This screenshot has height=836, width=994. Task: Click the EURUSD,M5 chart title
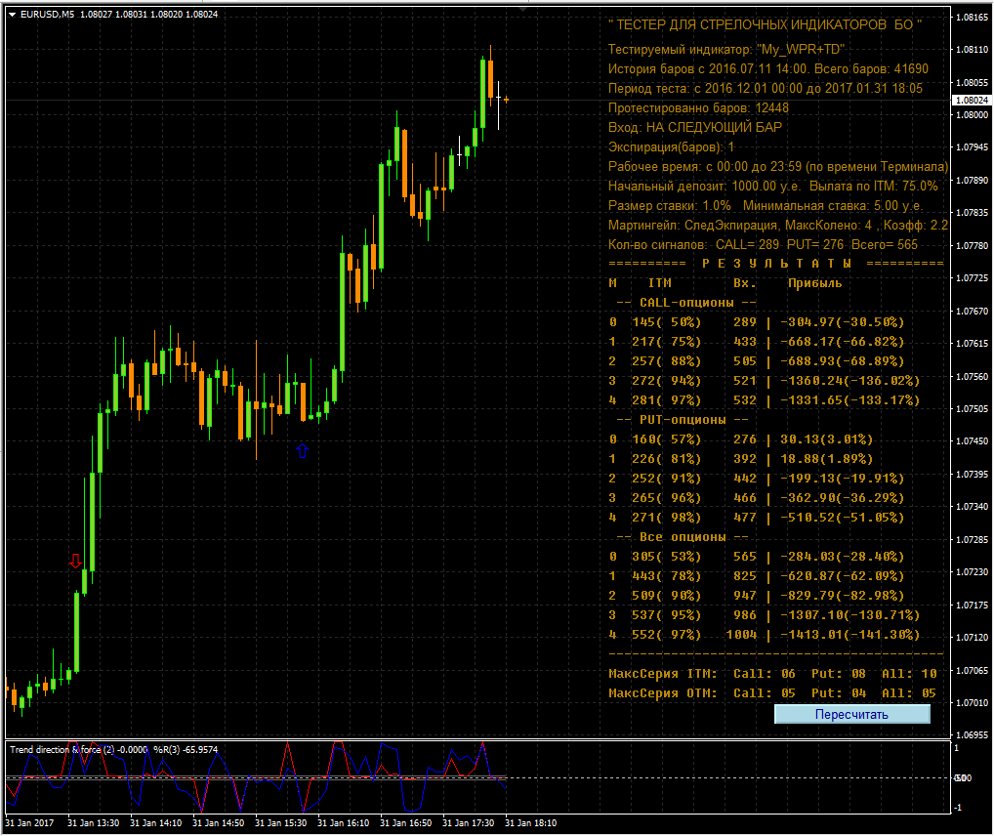pos(48,14)
